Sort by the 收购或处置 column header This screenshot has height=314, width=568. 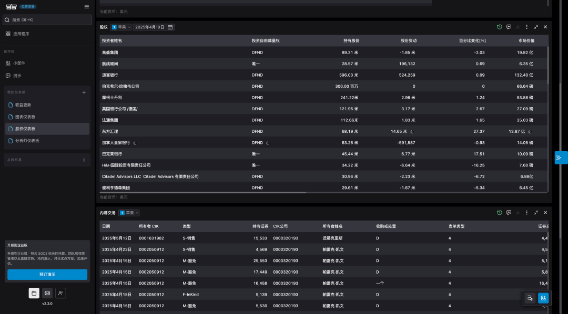click(386, 226)
